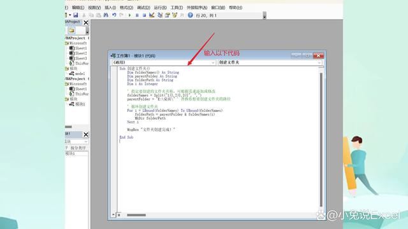The height and width of the screenshot is (229, 408).
Task: Open the 插入(I) menu
Action: click(110, 8)
